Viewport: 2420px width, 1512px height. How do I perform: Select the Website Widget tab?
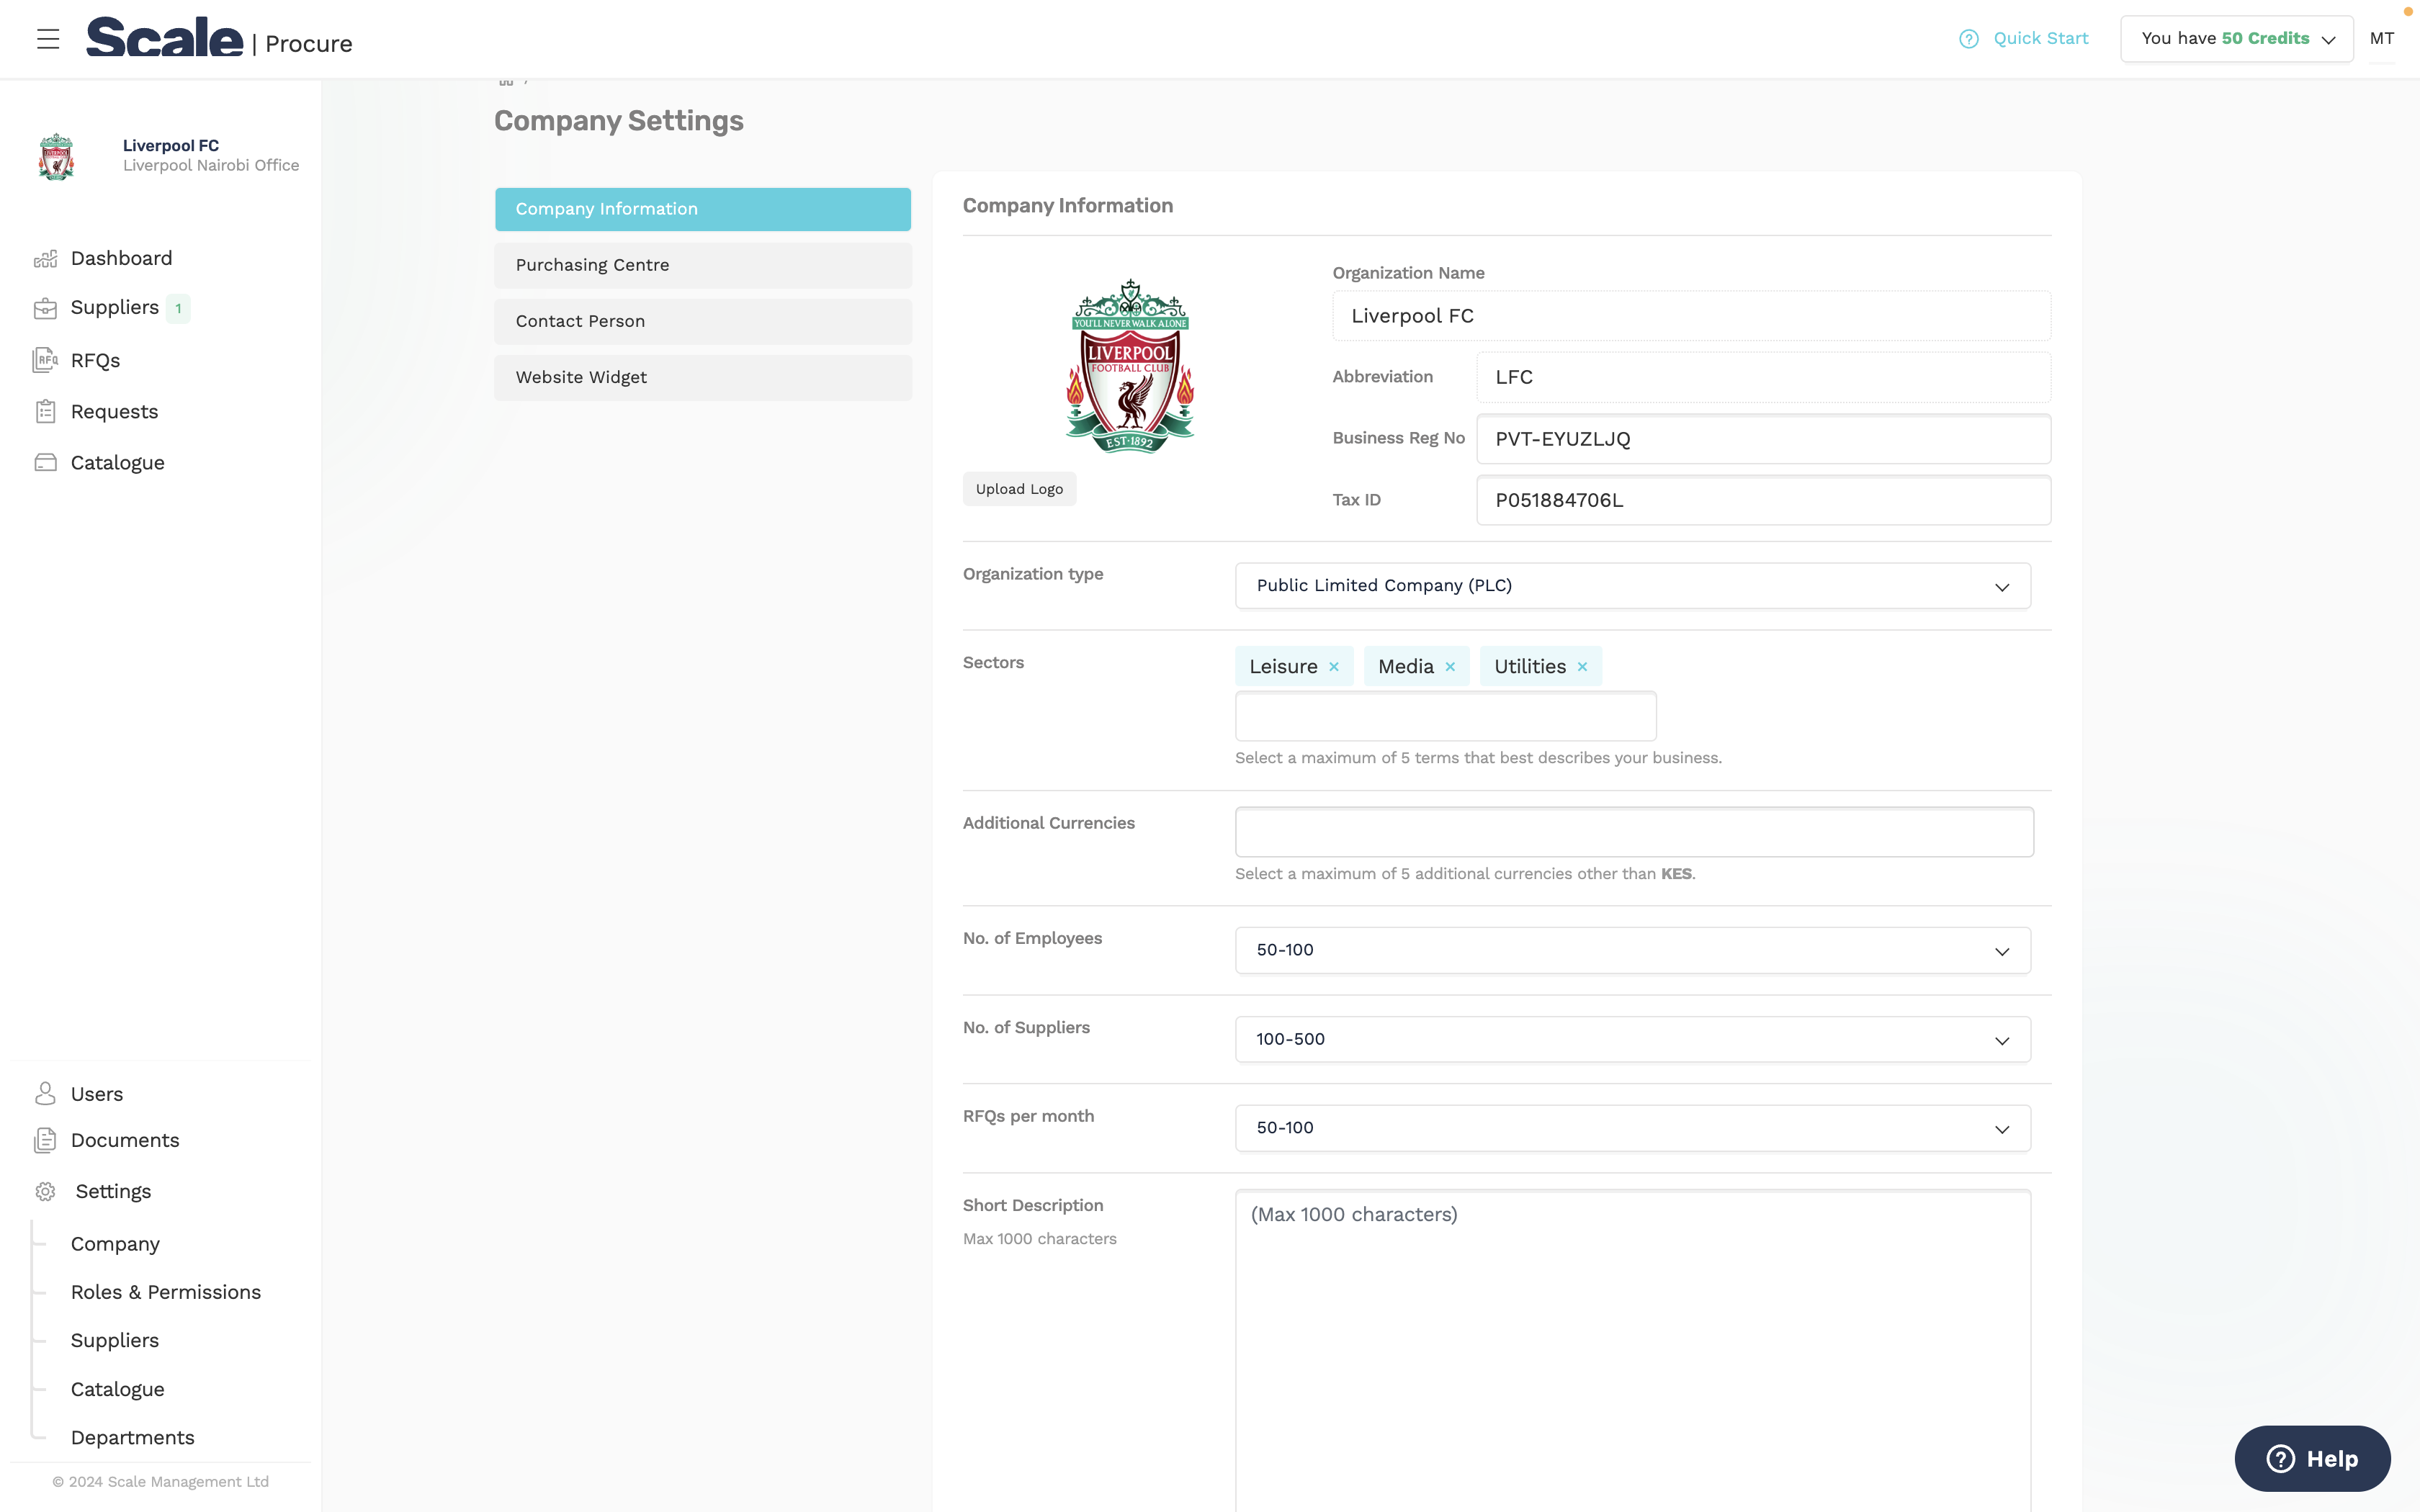pyautogui.click(x=702, y=377)
